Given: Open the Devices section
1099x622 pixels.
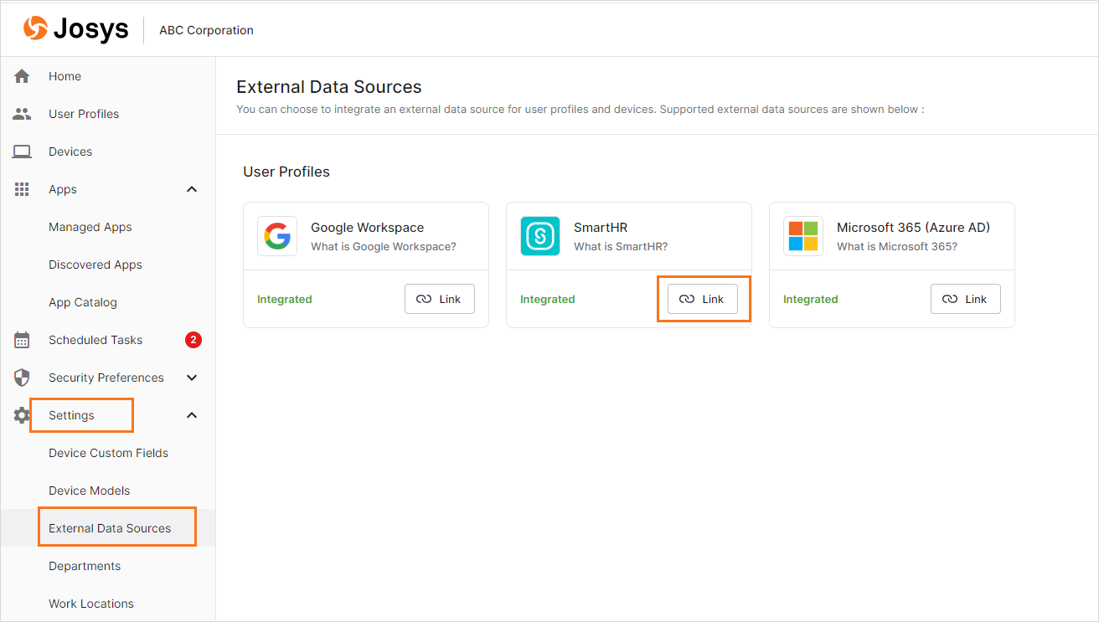Looking at the screenshot, I should (70, 152).
